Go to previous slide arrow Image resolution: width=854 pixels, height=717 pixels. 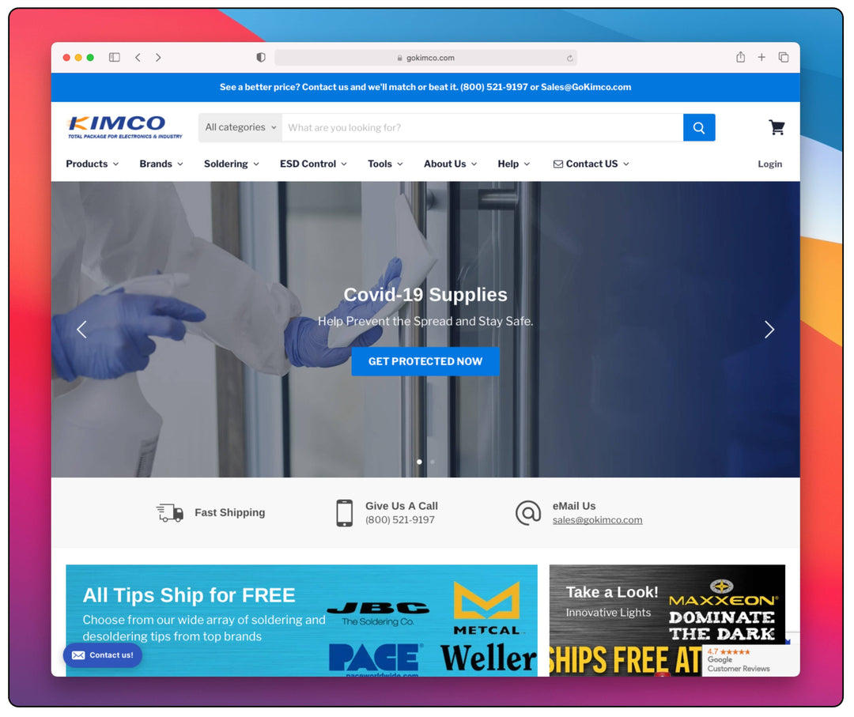point(81,330)
